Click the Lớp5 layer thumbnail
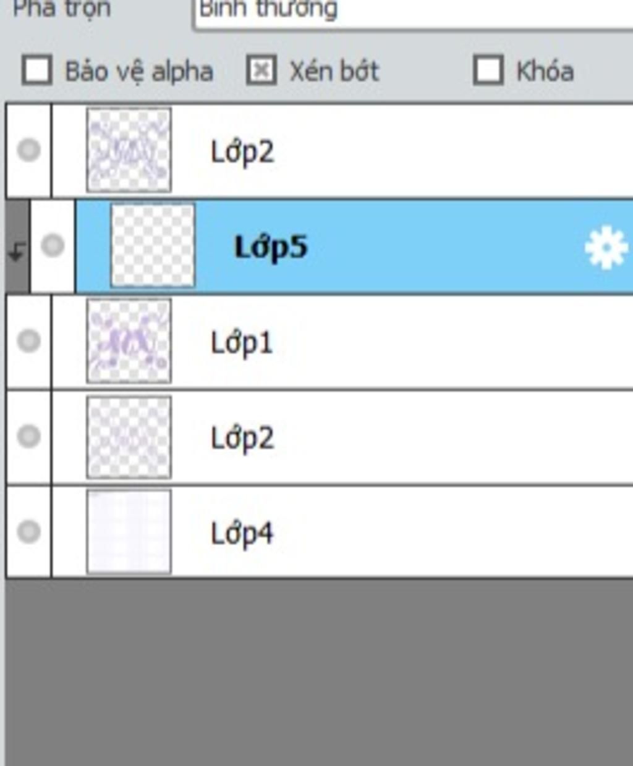The image size is (633, 766). [152, 246]
